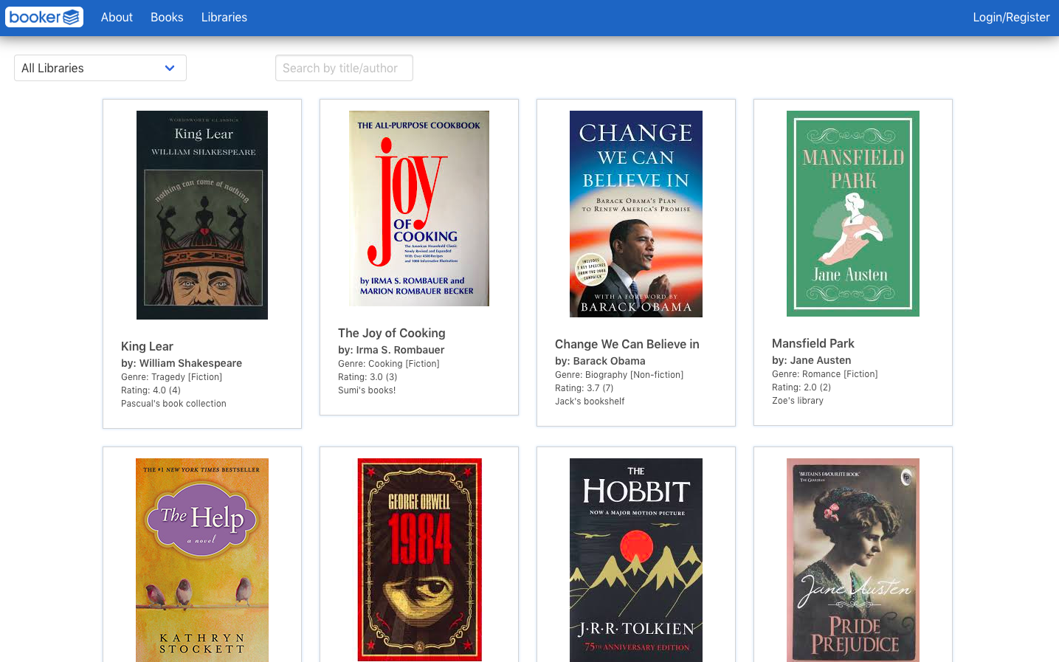This screenshot has width=1059, height=662.
Task: Click the Change We Can Believe In cover
Action: [636, 214]
